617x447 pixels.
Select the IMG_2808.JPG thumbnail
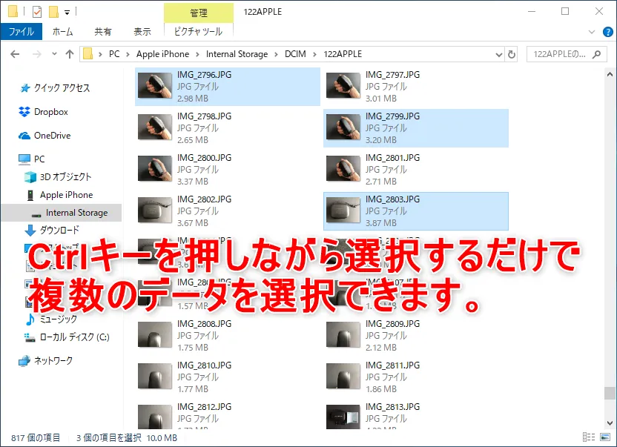point(155,334)
